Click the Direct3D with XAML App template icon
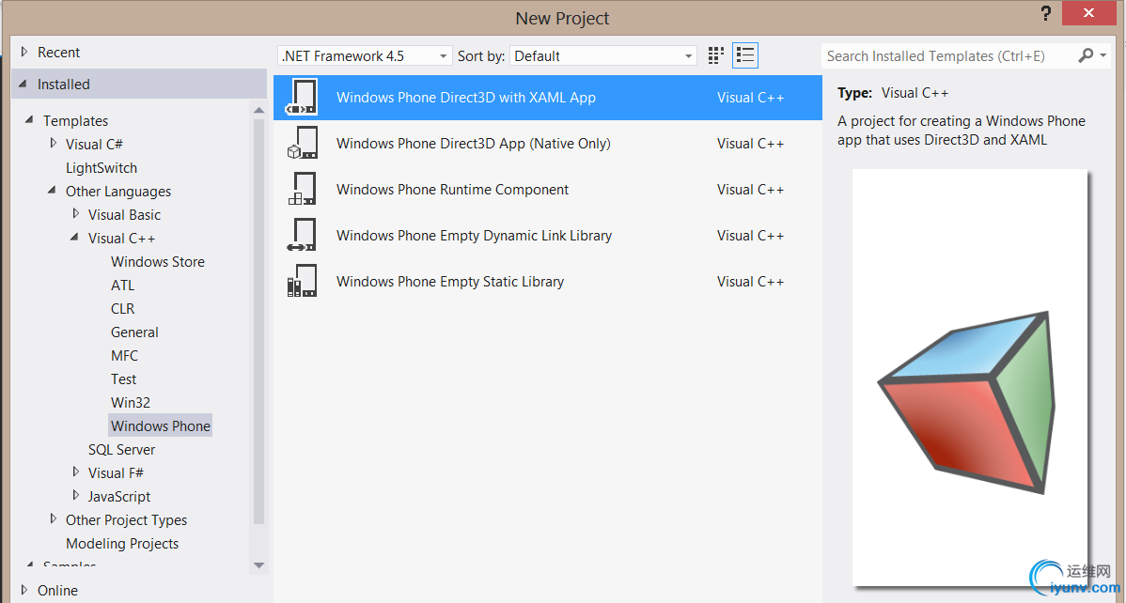 (x=302, y=98)
